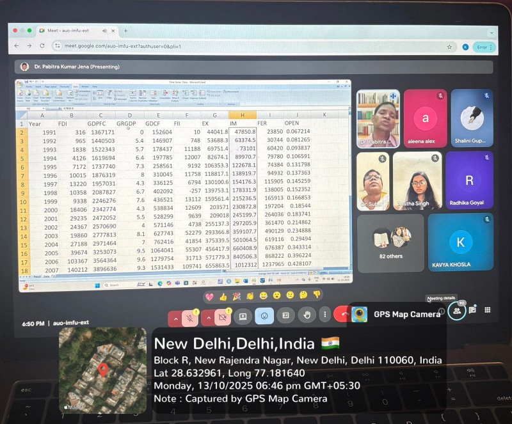Open the meeting chat panel

click(x=472, y=310)
